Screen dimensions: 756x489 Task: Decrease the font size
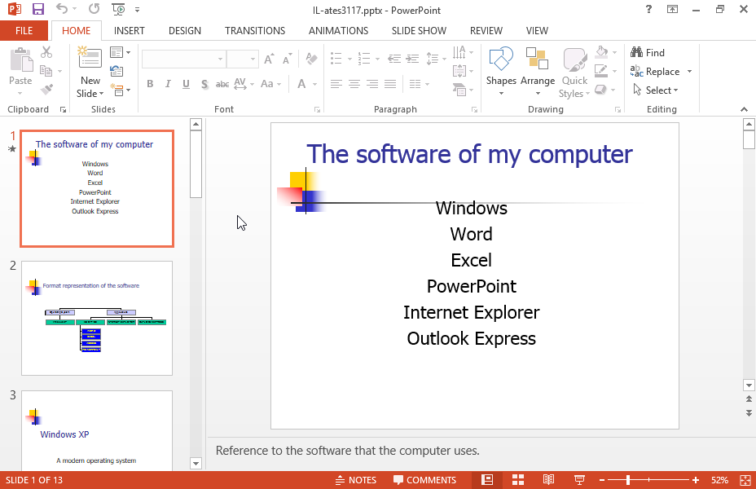click(288, 59)
